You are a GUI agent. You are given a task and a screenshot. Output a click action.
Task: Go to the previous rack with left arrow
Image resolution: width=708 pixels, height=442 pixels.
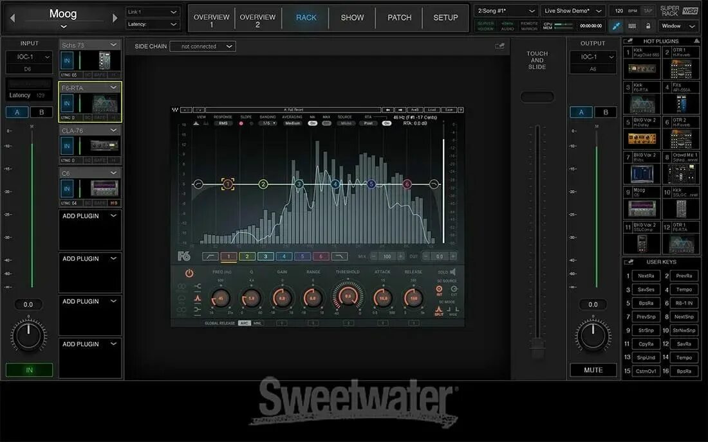(13, 18)
